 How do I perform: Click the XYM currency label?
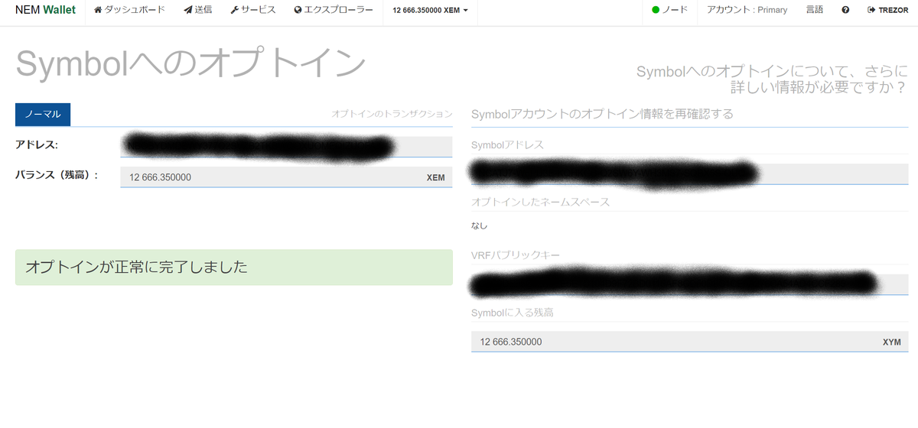tap(892, 342)
